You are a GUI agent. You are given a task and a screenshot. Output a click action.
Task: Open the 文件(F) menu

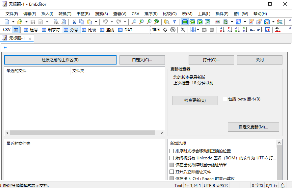click(x=12, y=14)
